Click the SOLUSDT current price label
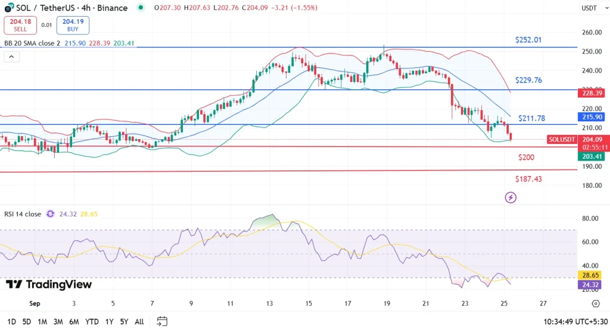The image size is (610, 330). pos(562,139)
